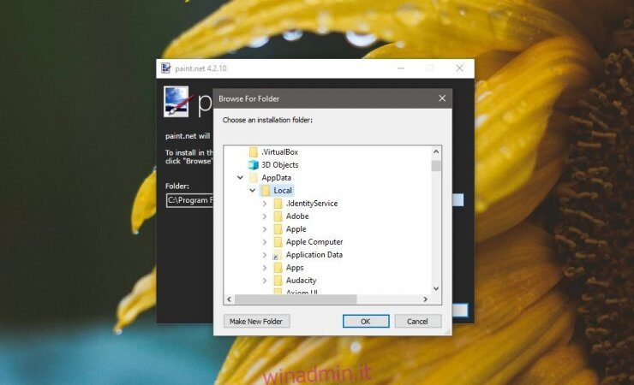The width and height of the screenshot is (634, 385).
Task: Click the Apps folder icon
Action: tap(278, 268)
